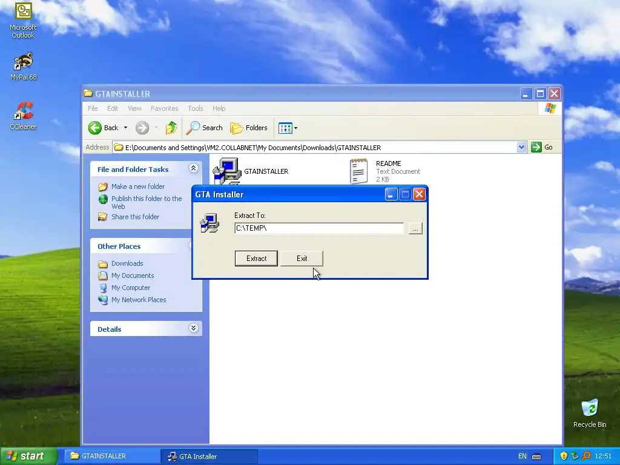
Task: Close the GTA Installer dialog
Action: click(x=419, y=194)
